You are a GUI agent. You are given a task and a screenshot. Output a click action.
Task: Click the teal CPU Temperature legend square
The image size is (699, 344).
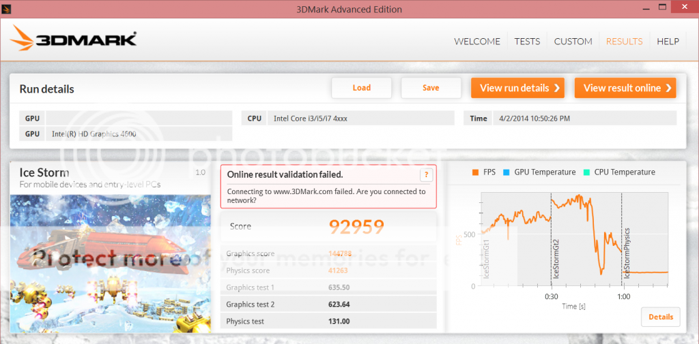586,172
